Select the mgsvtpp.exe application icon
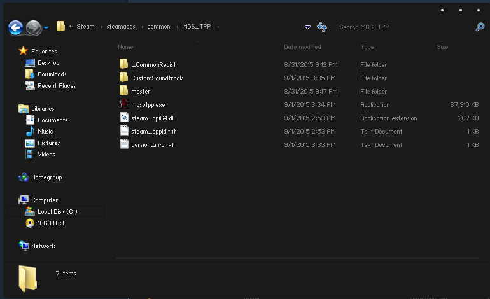The width and height of the screenshot is (490, 299). (x=124, y=104)
